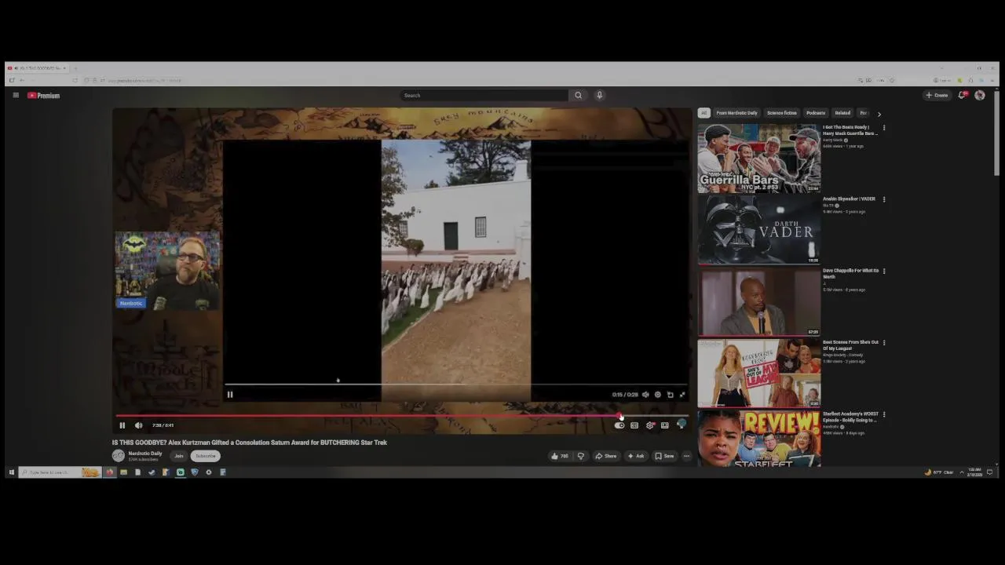Like the video with thumbs up

pyautogui.click(x=559, y=456)
